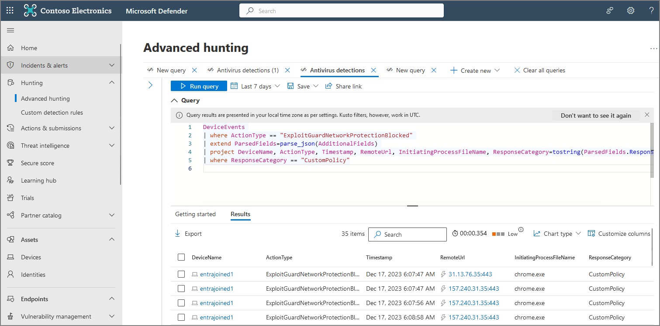
Task: Expand the Incidents & alerts section
Action: tap(112, 65)
